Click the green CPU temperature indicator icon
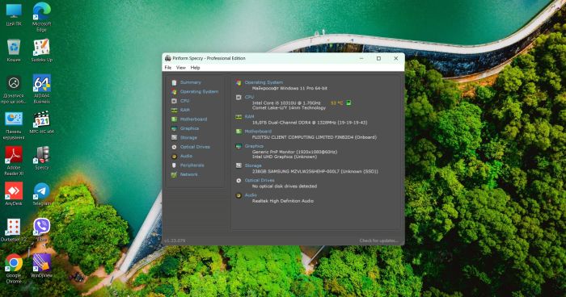This screenshot has width=566, height=297. point(348,102)
